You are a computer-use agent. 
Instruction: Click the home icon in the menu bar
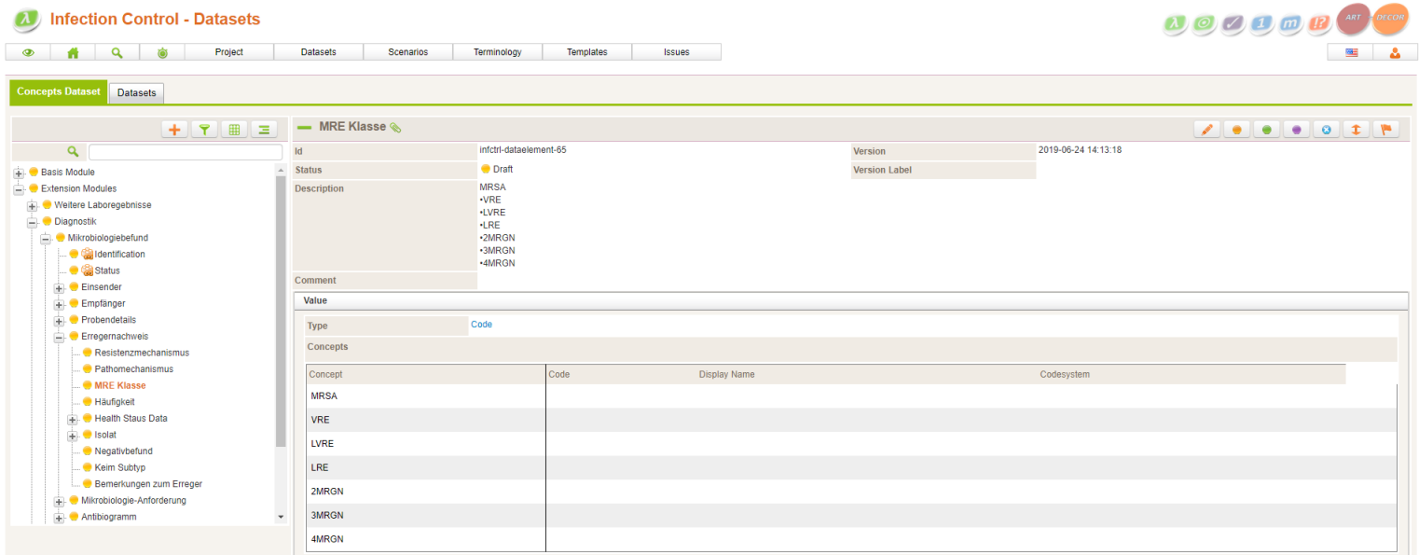[73, 52]
